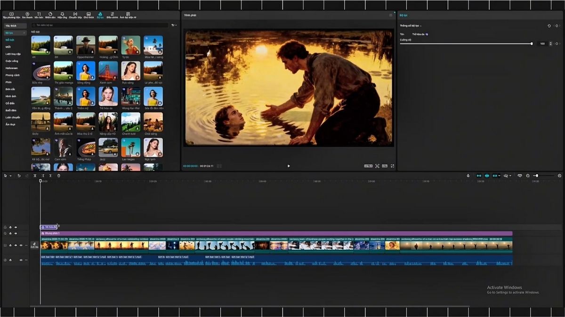Click the undo icon in timeline toolbar
The height and width of the screenshot is (317, 565).
[19, 176]
